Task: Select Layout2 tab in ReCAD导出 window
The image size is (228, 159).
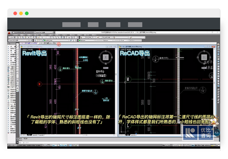Action: point(133,135)
